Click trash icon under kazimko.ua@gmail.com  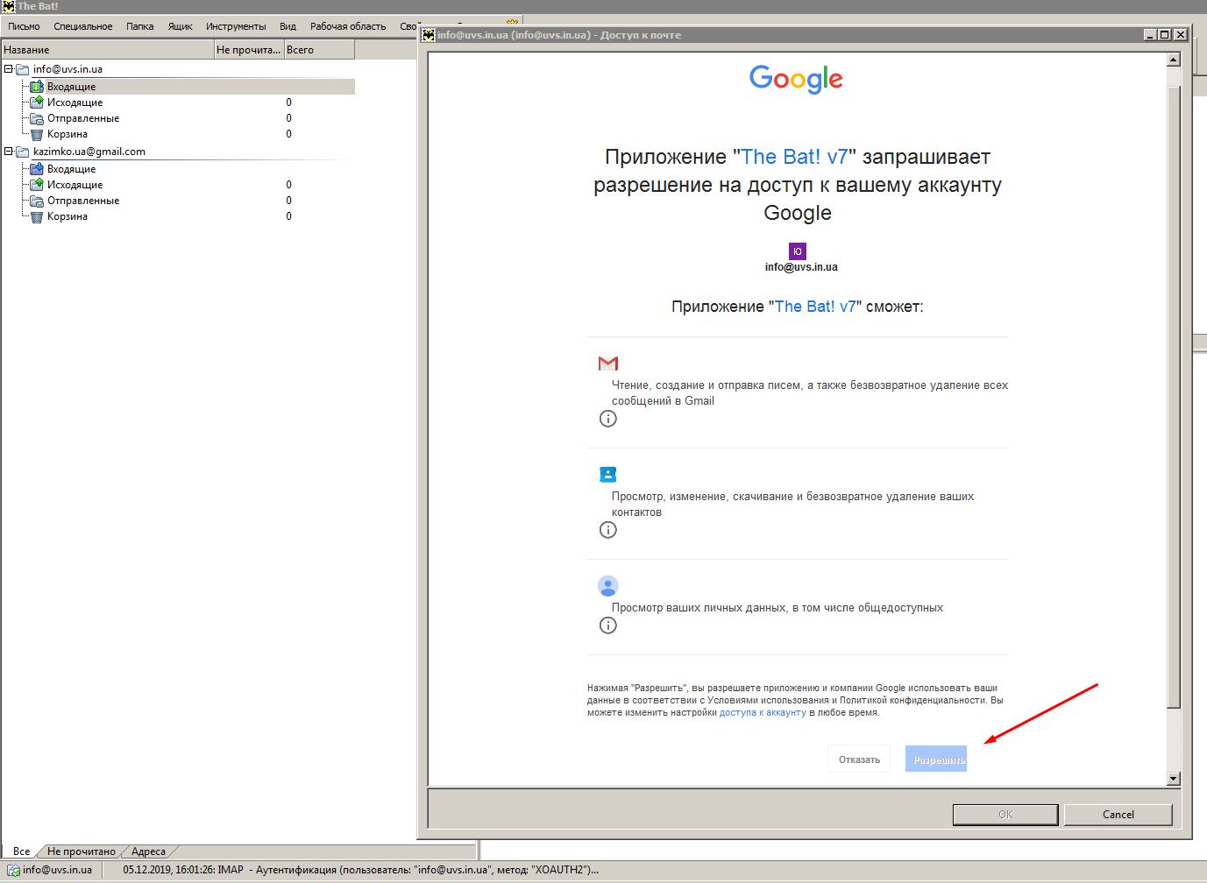37,216
